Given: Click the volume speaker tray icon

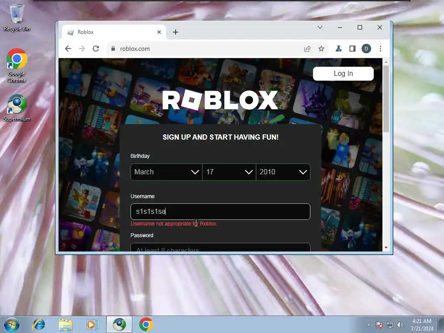Looking at the screenshot, I should click(x=400, y=325).
